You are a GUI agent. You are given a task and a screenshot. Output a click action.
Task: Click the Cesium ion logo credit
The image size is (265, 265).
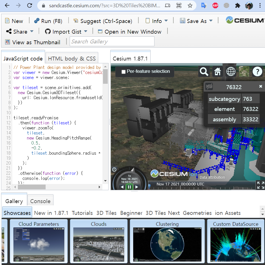174,174
